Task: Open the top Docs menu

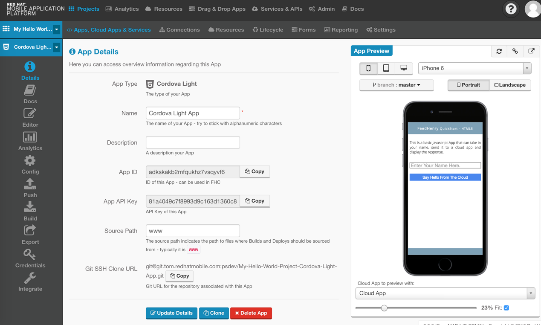Action: [353, 9]
